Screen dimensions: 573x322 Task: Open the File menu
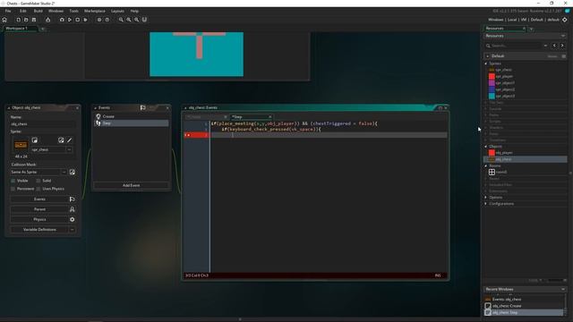click(8, 11)
